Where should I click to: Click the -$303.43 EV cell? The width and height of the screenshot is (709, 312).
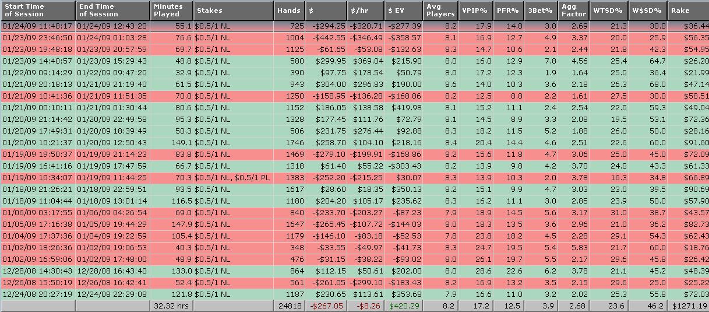(404, 166)
